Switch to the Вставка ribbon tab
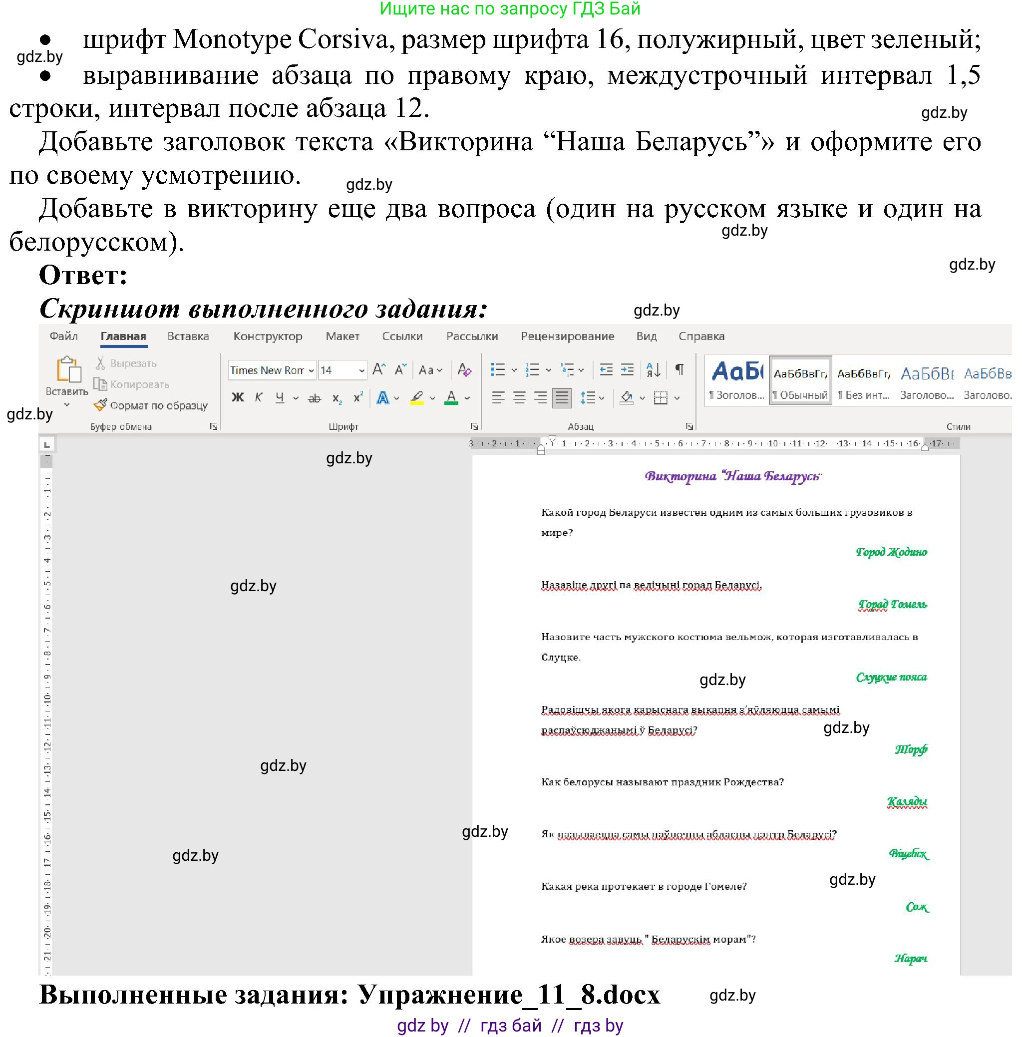1022x1037 pixels. [188, 336]
